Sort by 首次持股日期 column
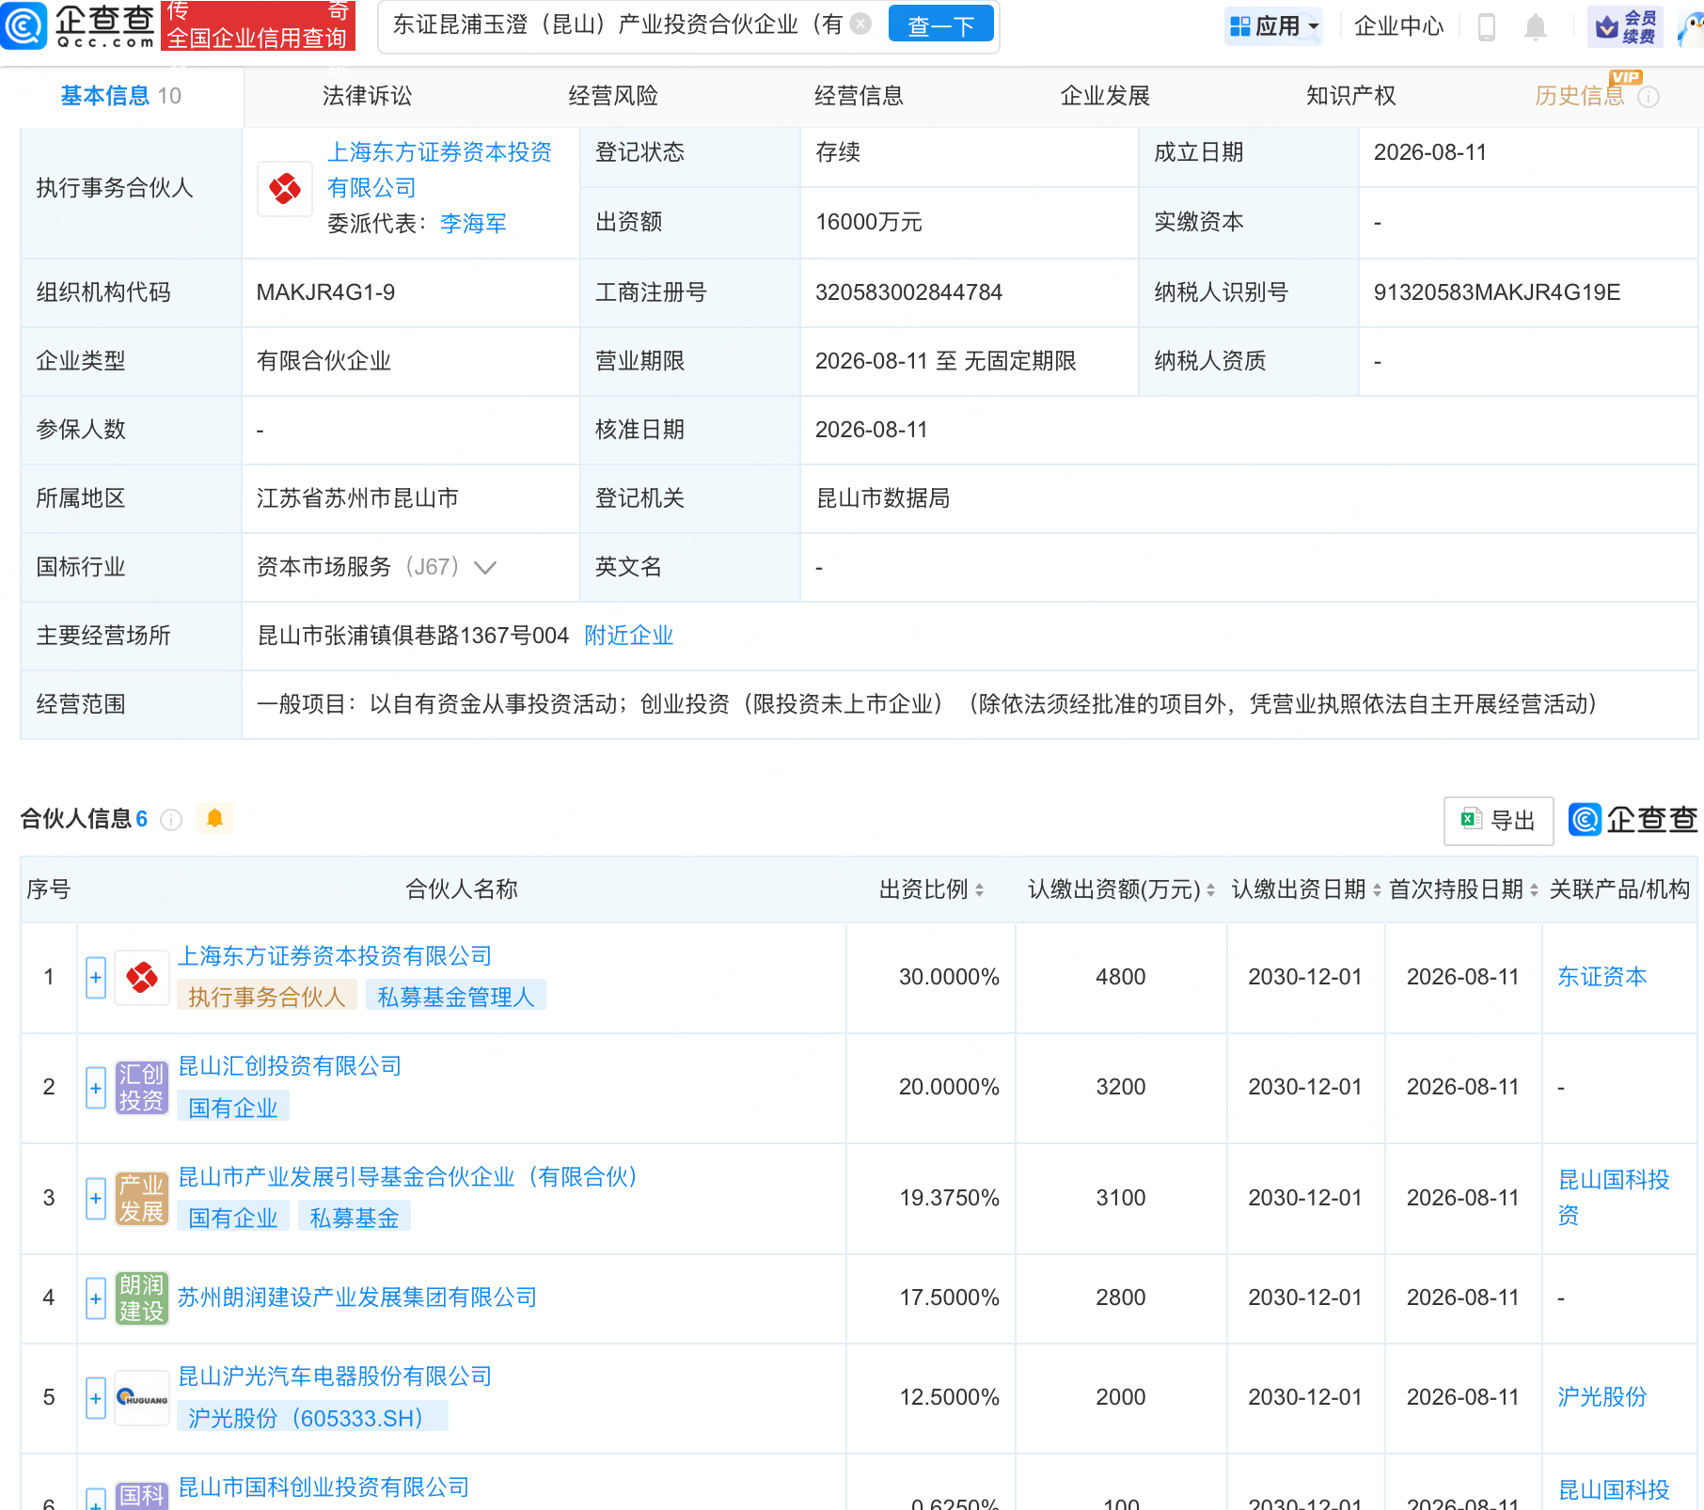Image resolution: width=1704 pixels, height=1510 pixels. pyautogui.click(x=1534, y=890)
